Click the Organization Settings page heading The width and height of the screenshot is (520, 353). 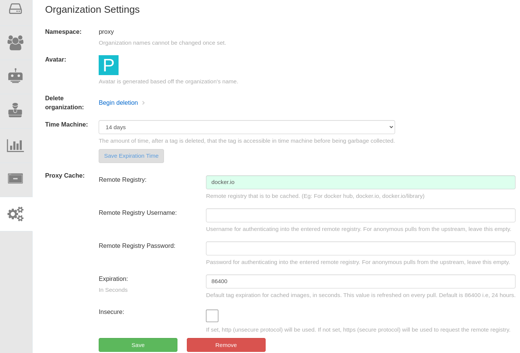pyautogui.click(x=92, y=9)
